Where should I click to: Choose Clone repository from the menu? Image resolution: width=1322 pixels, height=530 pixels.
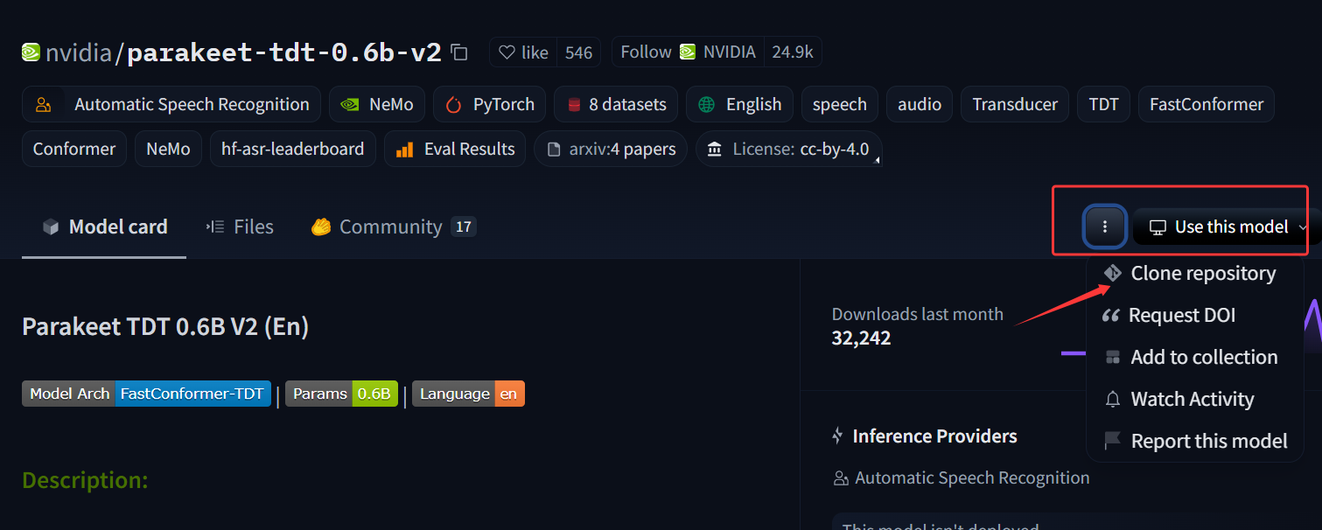tap(1195, 273)
